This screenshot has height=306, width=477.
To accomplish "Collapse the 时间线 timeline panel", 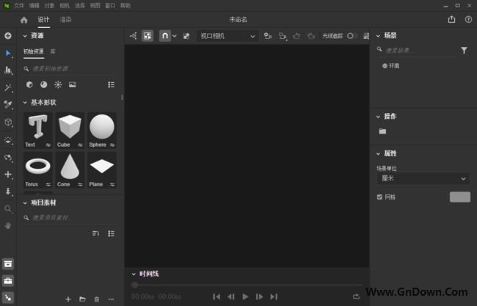I will point(134,274).
